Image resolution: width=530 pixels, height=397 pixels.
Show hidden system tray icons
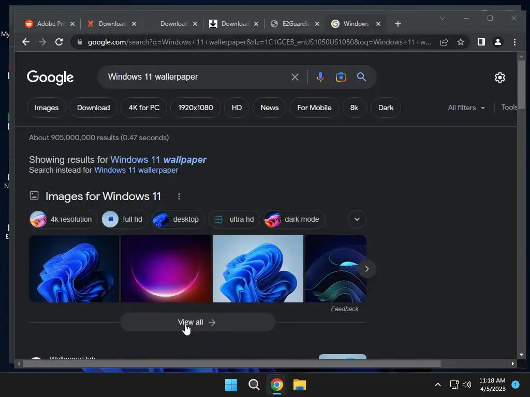[x=438, y=385]
